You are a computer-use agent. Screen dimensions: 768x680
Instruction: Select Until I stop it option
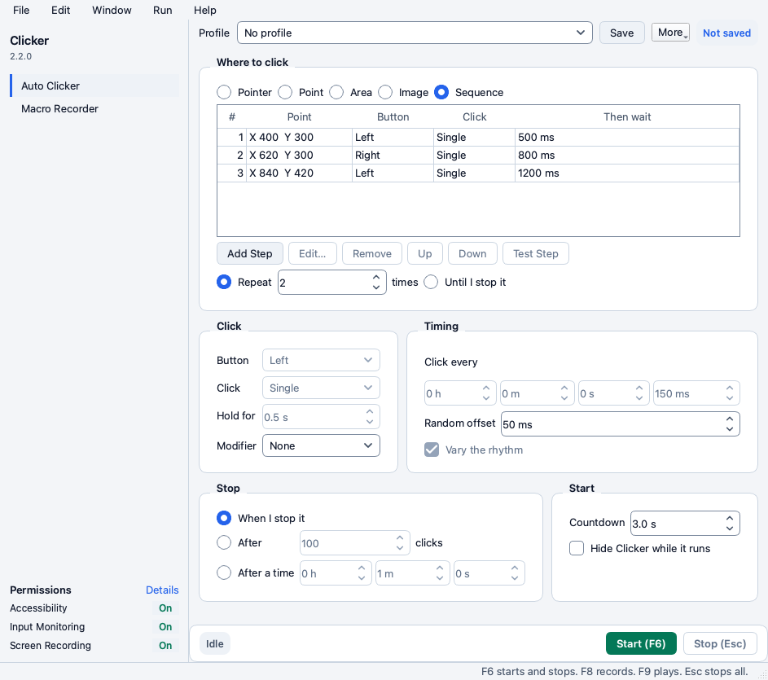click(431, 283)
